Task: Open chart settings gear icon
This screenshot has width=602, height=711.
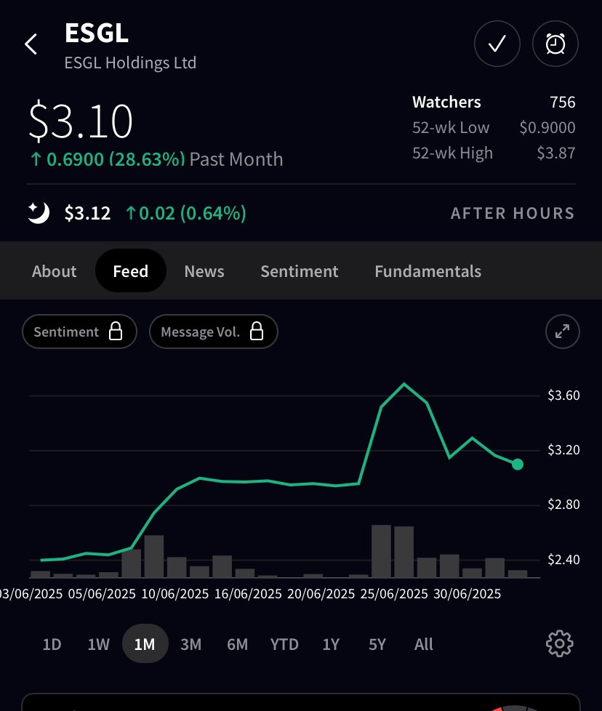Action: coord(560,643)
